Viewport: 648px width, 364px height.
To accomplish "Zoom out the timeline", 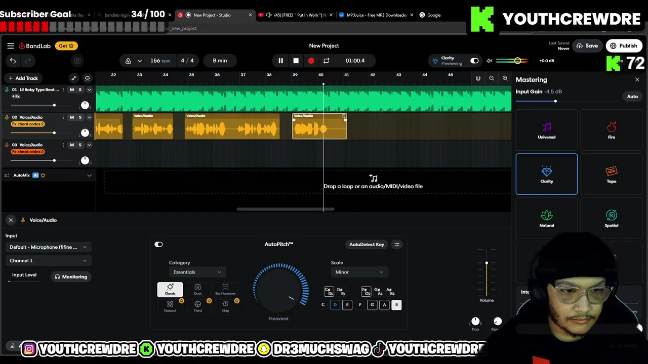I will coord(492,78).
